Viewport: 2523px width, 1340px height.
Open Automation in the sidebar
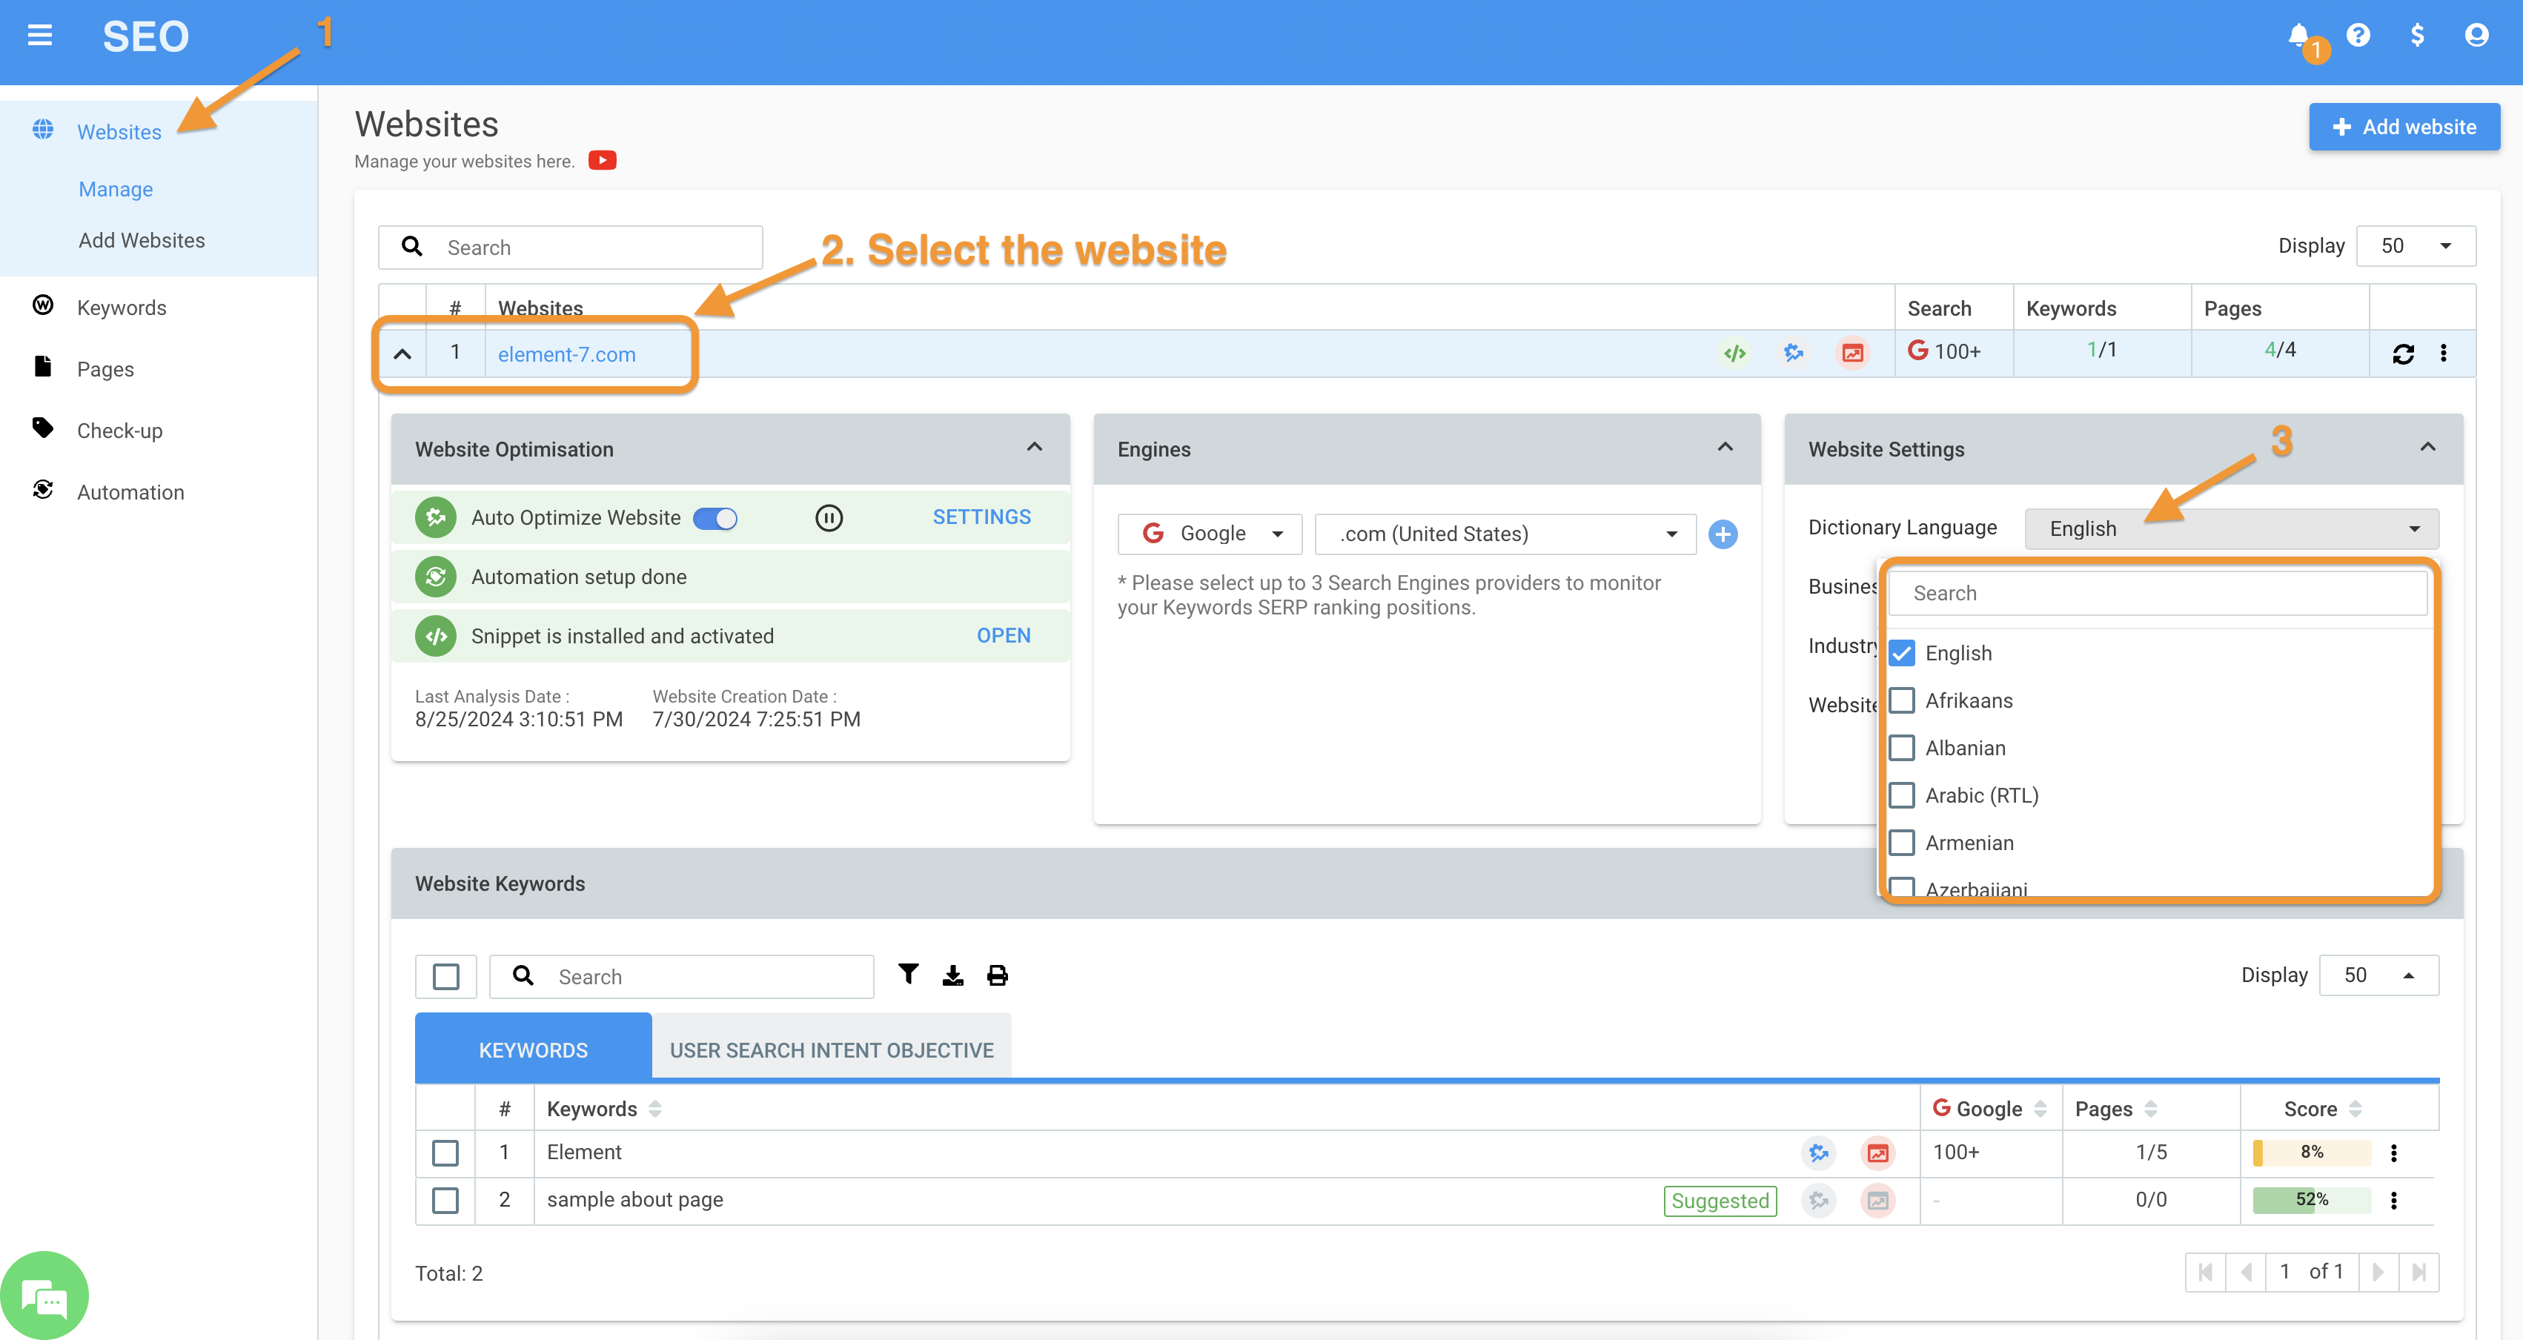click(x=130, y=493)
